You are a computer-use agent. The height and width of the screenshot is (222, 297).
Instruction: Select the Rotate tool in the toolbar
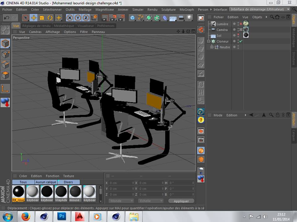click(50, 18)
